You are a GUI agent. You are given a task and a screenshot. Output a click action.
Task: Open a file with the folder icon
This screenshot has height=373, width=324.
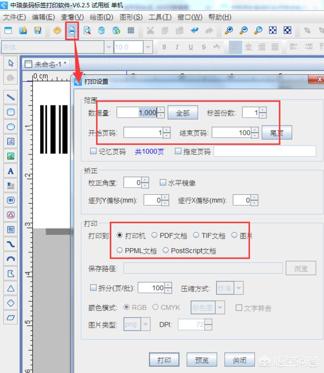point(23,30)
